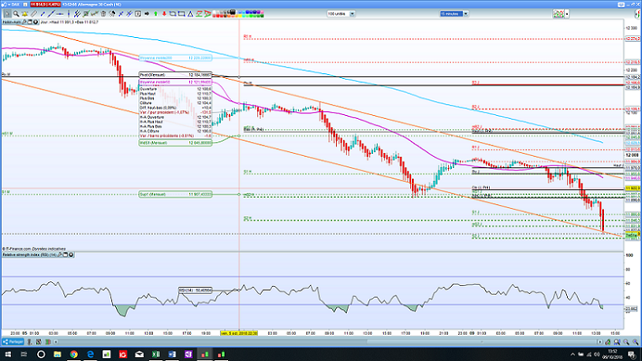Click the Heikin-Ashi panel window icon
This screenshot has width=642, height=361.
pyautogui.click(x=30, y=21)
